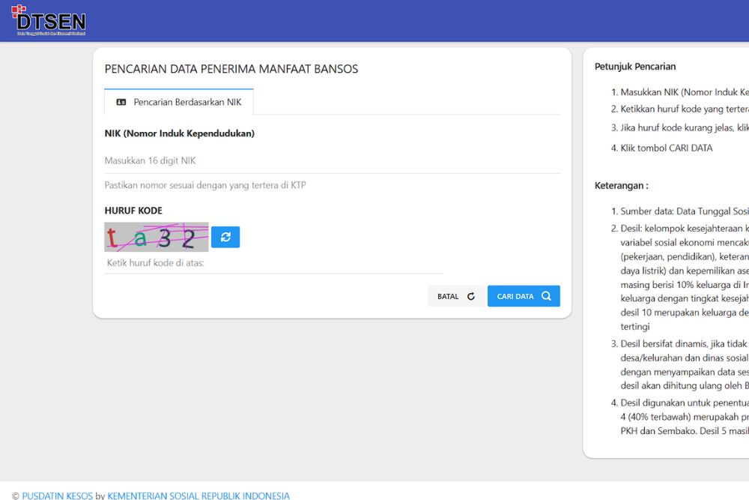Click the hint text about KTP number

point(205,185)
